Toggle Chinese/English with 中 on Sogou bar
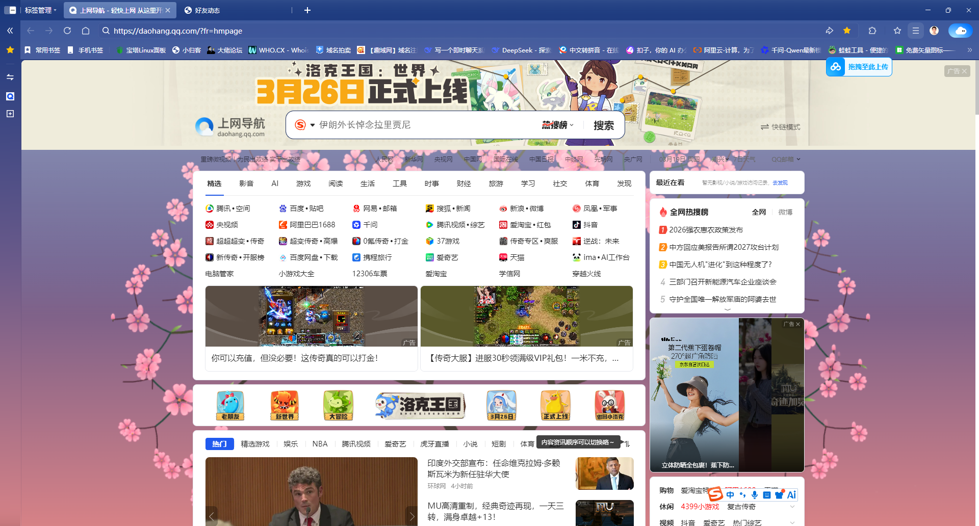This screenshot has width=979, height=526. (x=730, y=495)
